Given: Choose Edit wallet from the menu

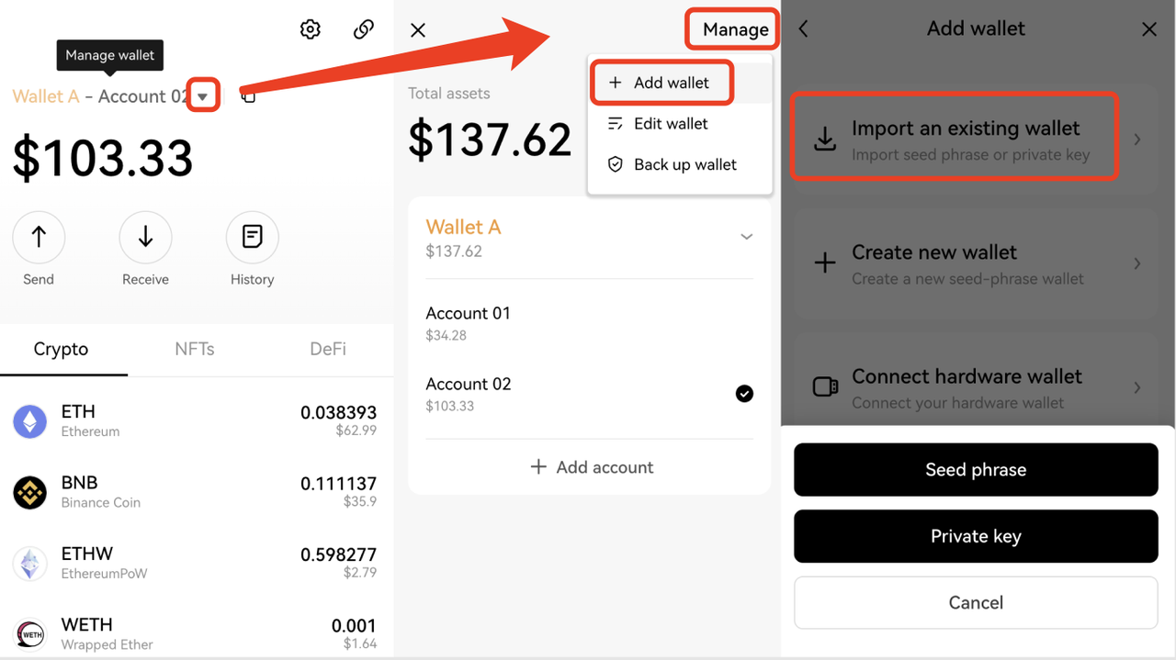Looking at the screenshot, I should (x=671, y=124).
